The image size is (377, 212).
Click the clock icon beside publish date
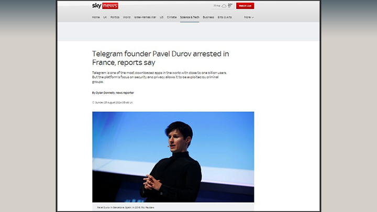click(93, 103)
